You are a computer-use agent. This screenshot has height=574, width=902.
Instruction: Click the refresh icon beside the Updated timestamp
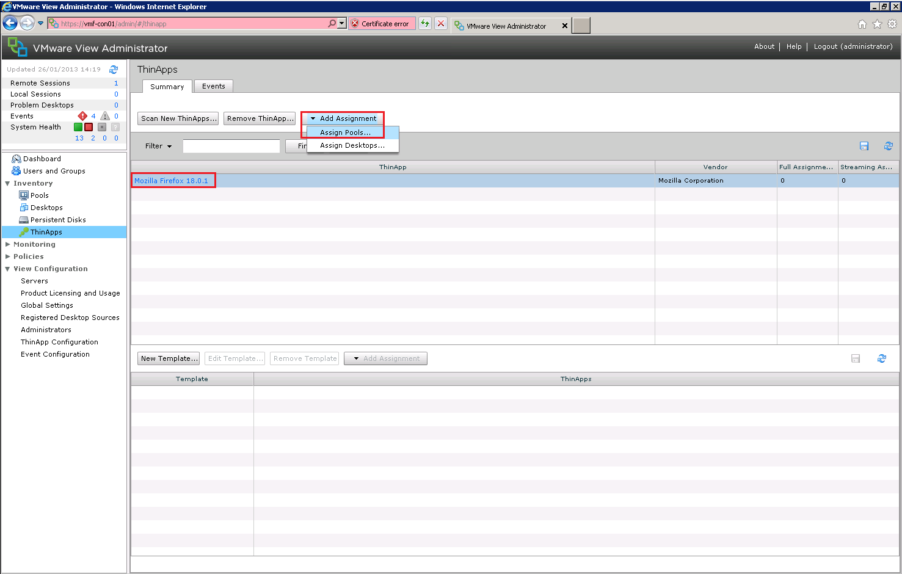114,70
